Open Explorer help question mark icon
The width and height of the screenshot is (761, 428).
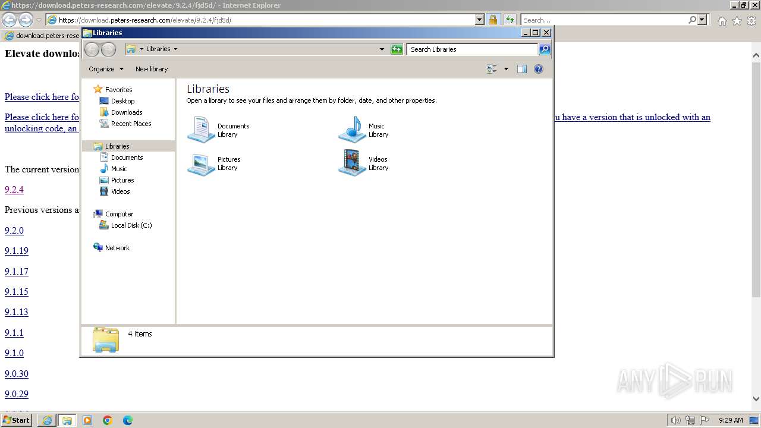click(x=539, y=69)
